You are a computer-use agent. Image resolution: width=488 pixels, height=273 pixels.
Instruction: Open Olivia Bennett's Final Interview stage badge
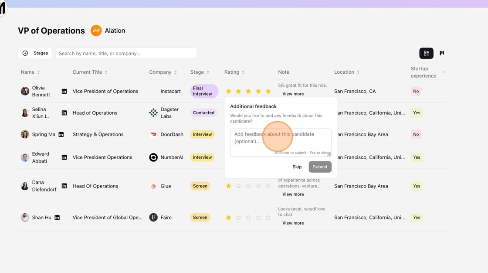pos(204,91)
